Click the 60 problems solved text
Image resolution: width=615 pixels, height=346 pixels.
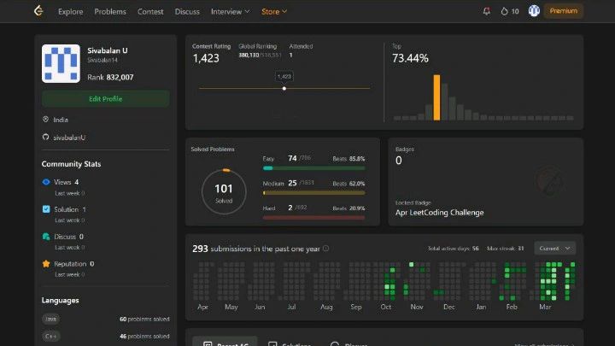coord(144,319)
